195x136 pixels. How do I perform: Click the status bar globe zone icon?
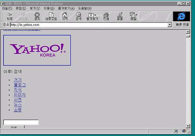click(176, 131)
